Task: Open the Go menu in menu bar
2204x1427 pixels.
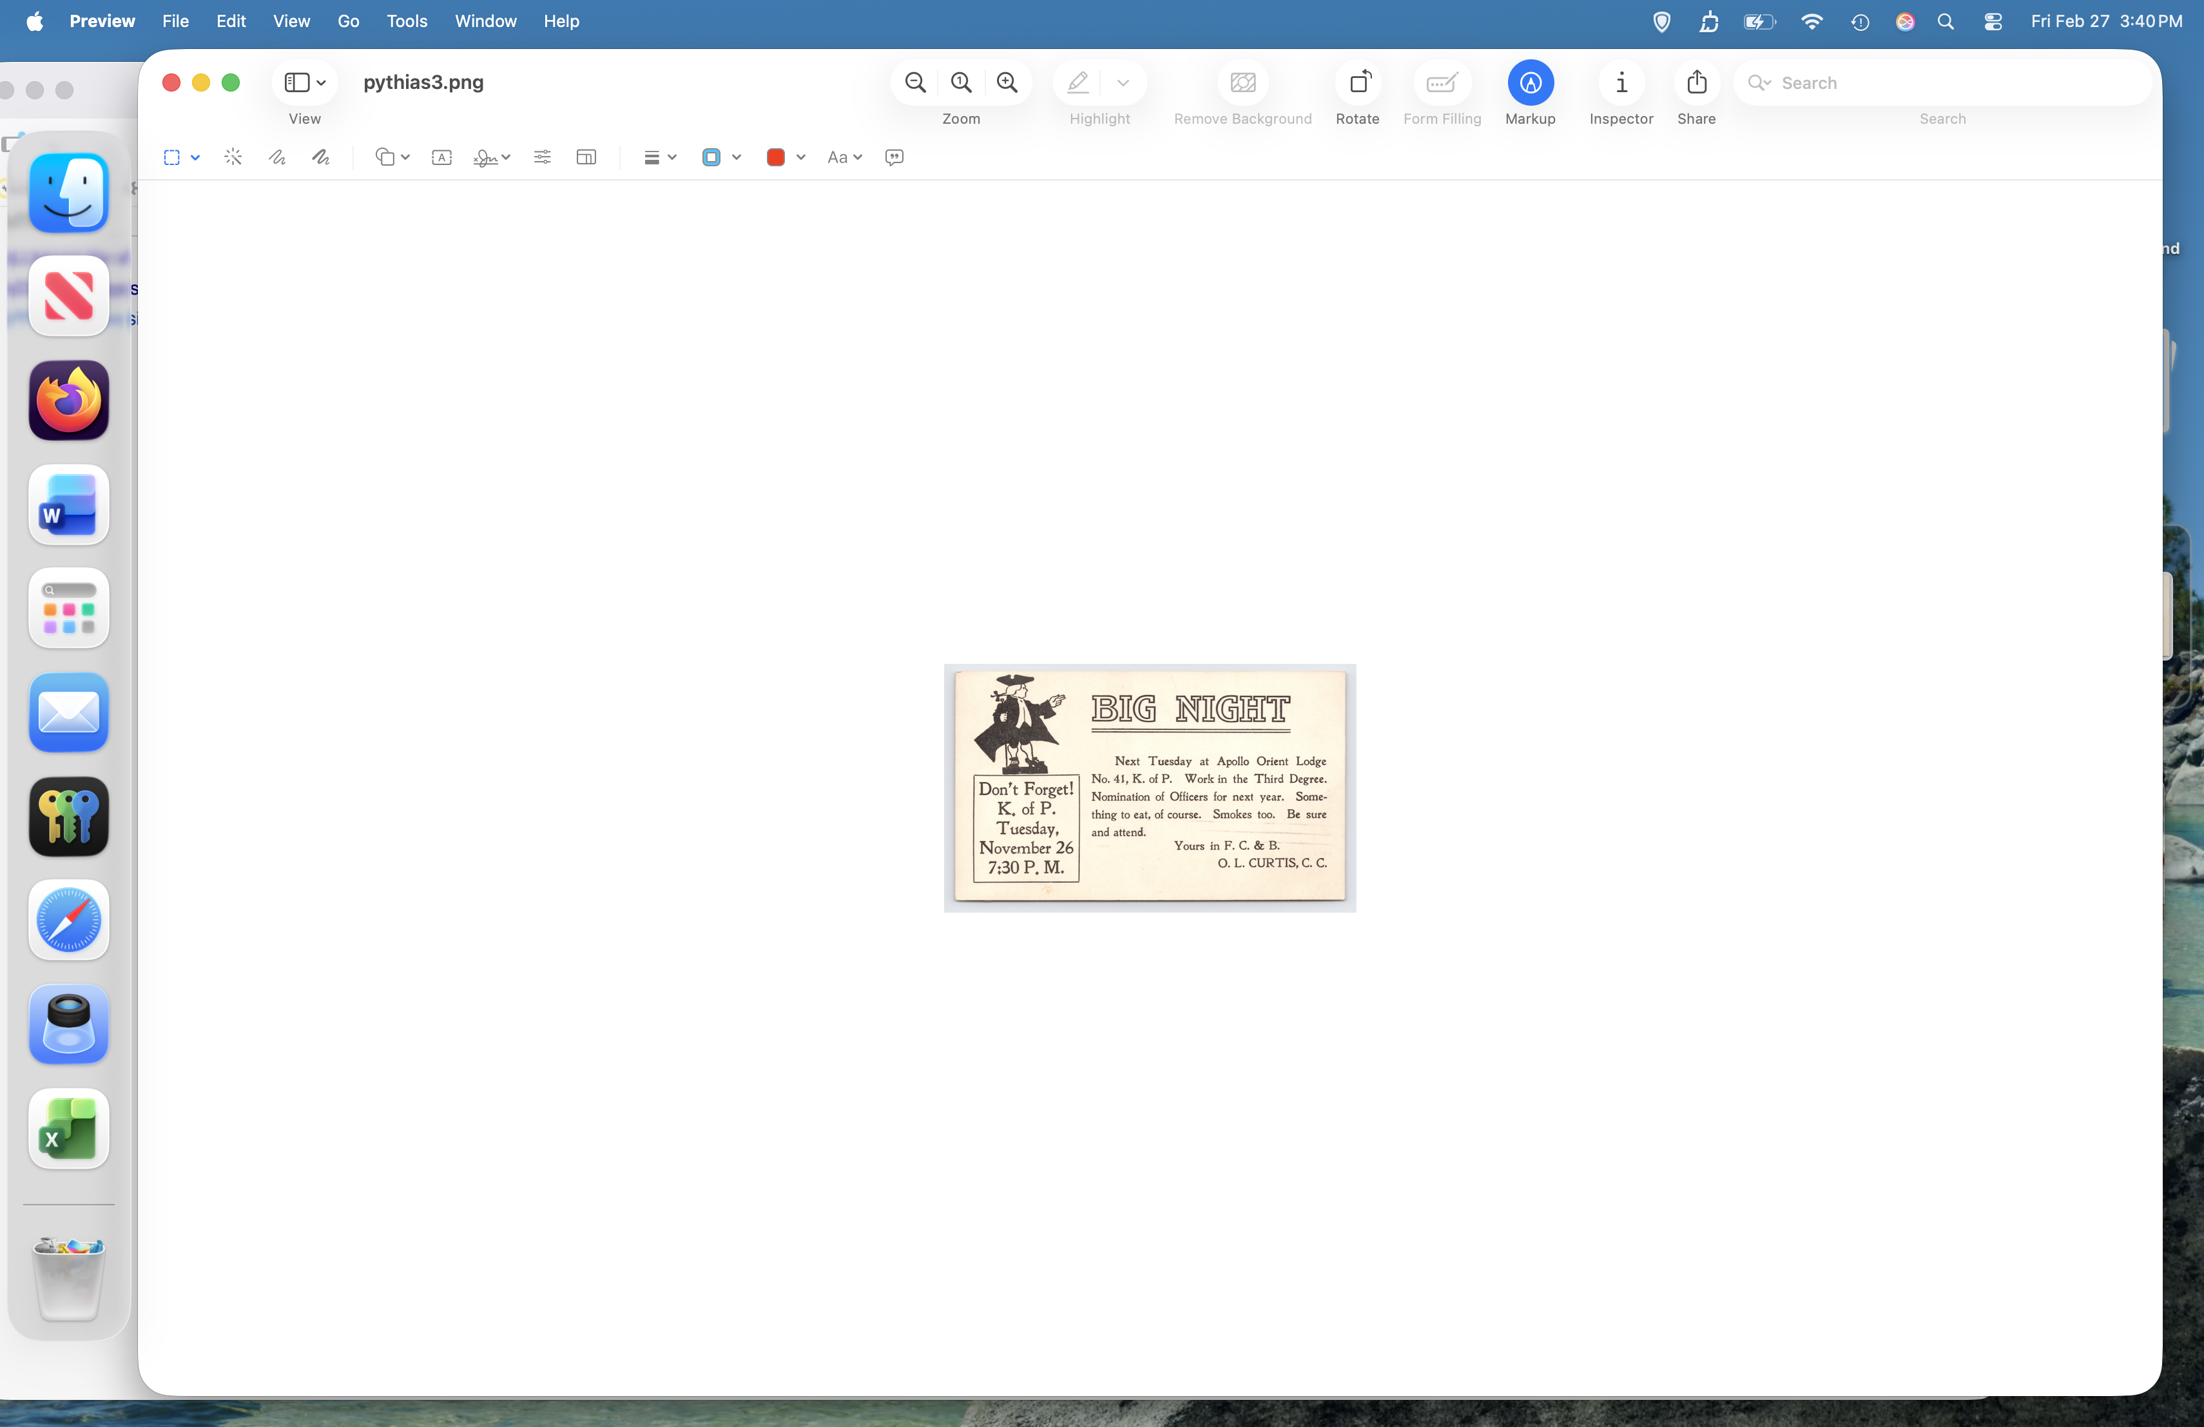Action: tap(348, 21)
